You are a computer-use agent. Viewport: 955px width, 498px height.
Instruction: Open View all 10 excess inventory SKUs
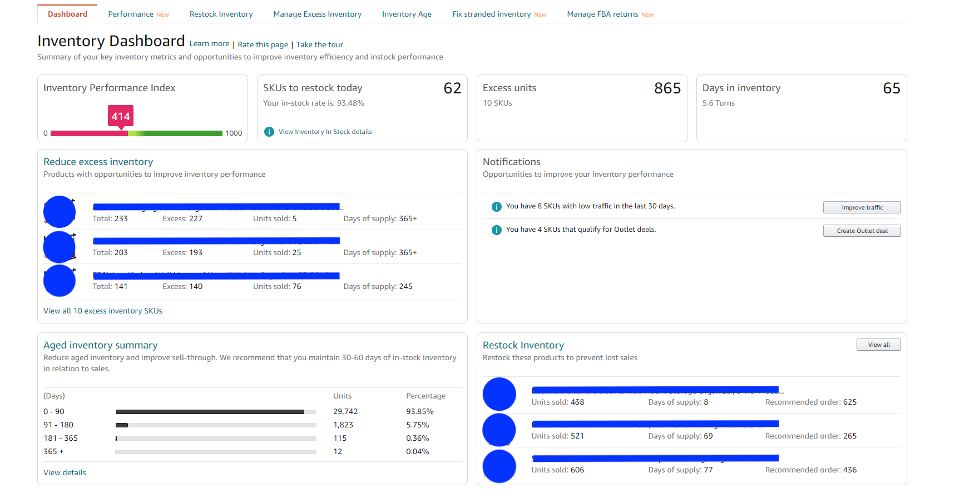[x=103, y=311]
